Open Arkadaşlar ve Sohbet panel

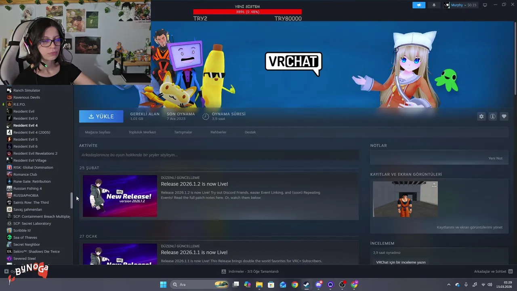pyautogui.click(x=493, y=272)
